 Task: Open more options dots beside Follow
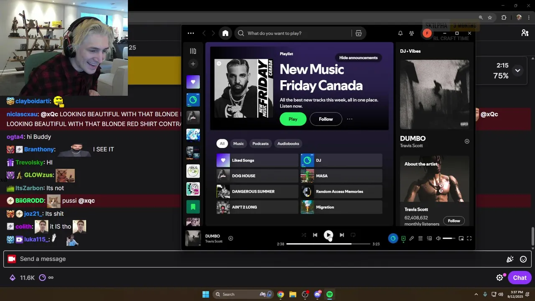tap(349, 119)
